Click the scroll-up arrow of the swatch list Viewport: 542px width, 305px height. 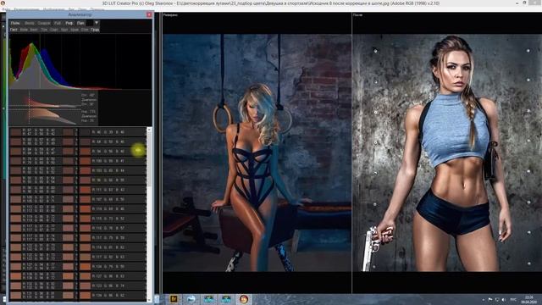click(x=149, y=130)
